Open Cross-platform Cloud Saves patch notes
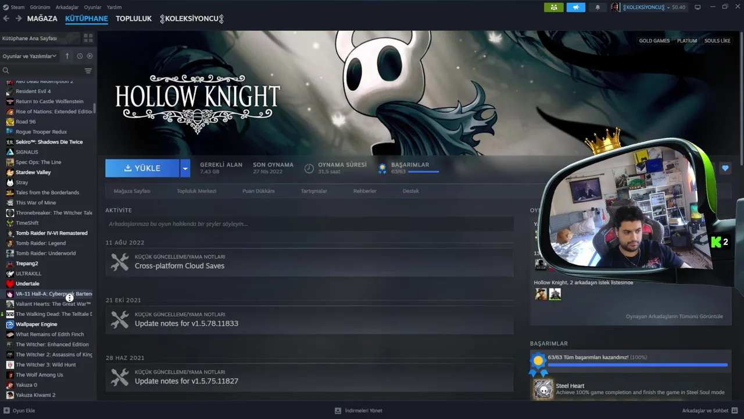This screenshot has width=744, height=419. pos(309,262)
